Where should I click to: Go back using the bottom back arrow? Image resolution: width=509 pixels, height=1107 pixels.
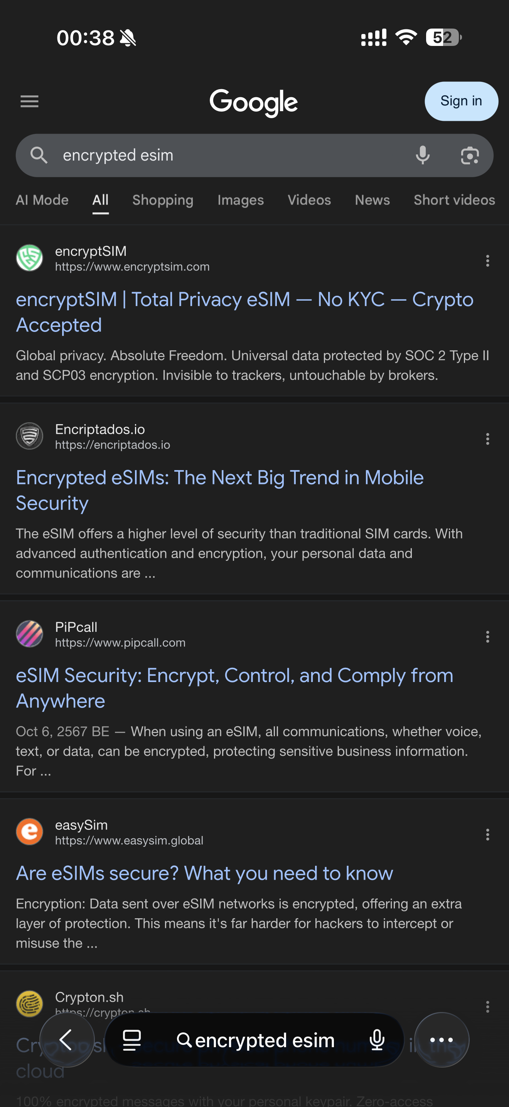[67, 1039]
